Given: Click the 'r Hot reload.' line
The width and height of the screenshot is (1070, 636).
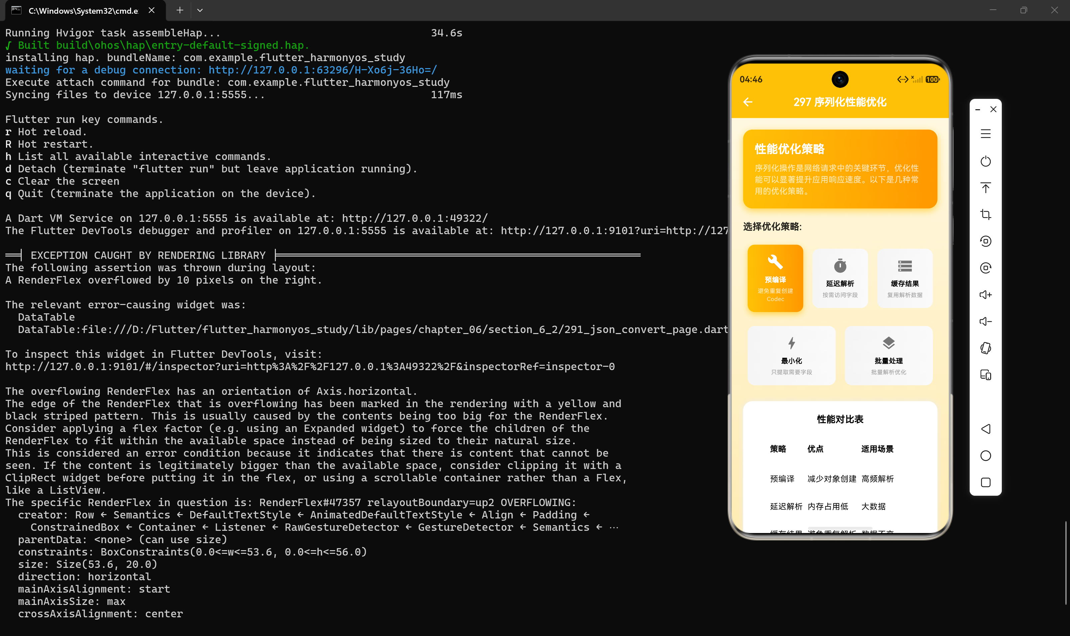Looking at the screenshot, I should pos(46,132).
